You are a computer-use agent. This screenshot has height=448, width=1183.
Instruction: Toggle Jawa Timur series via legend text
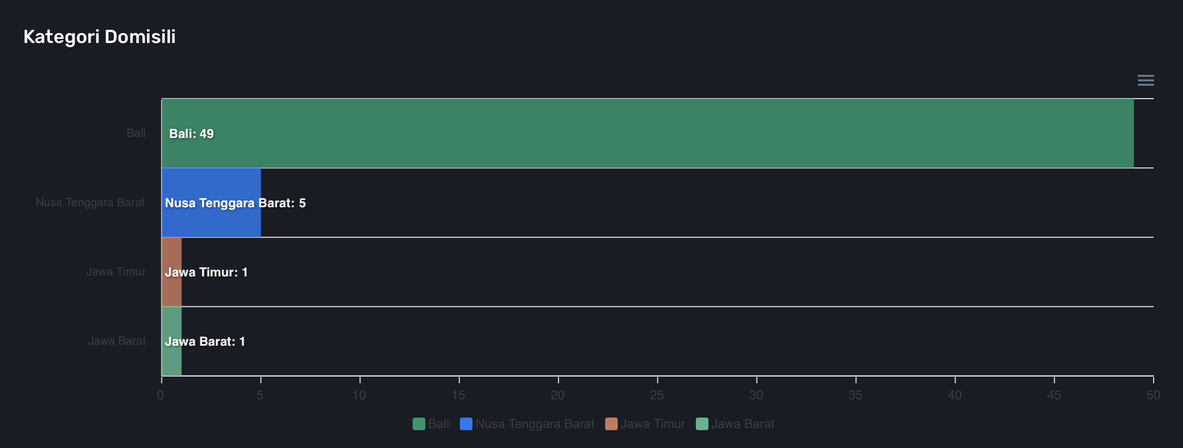pyautogui.click(x=652, y=424)
